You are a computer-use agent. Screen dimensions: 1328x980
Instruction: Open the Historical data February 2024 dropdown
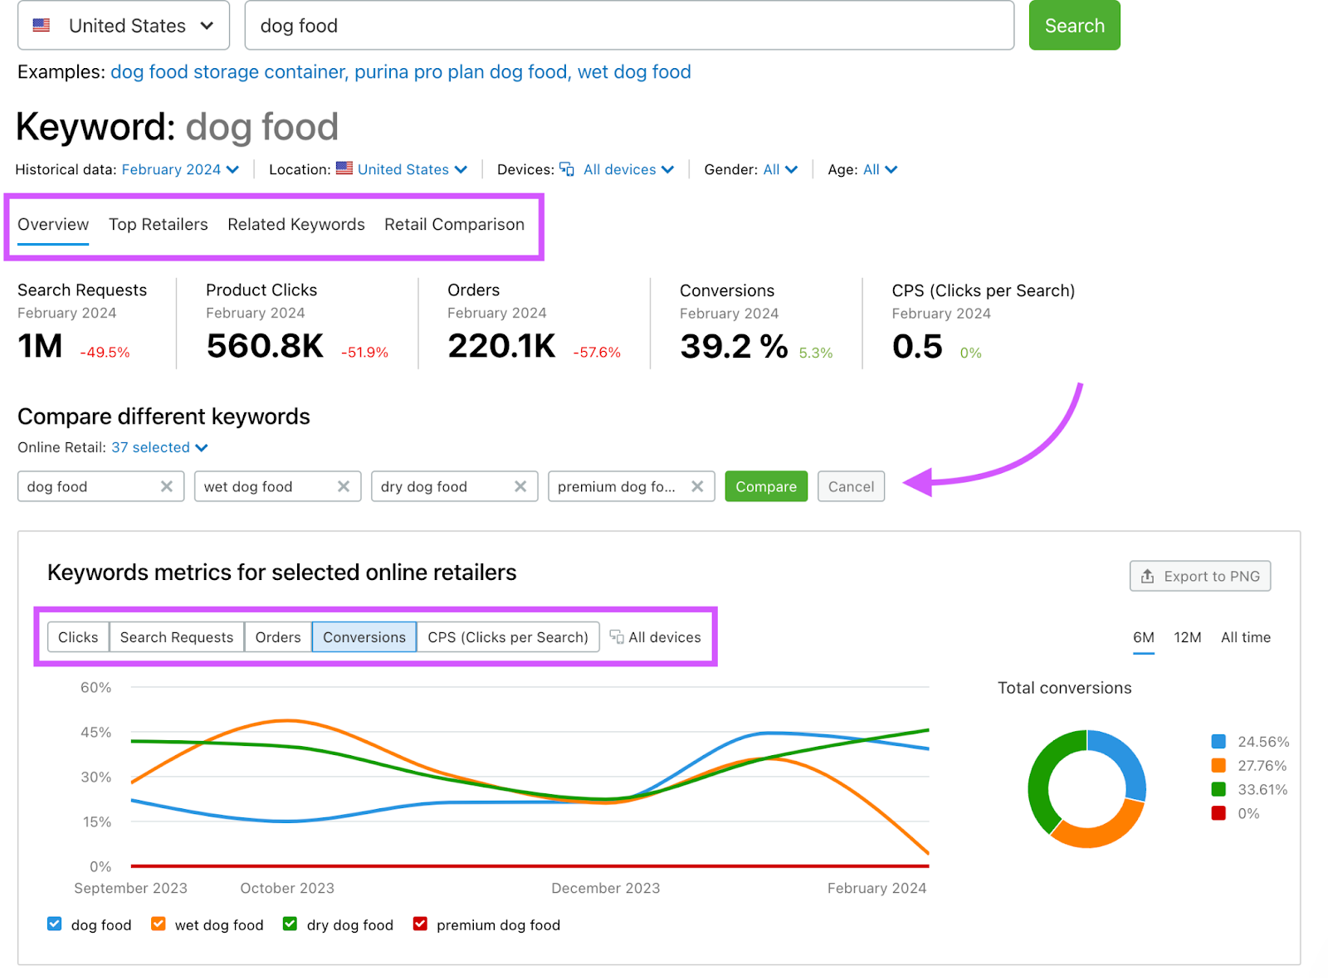click(179, 169)
